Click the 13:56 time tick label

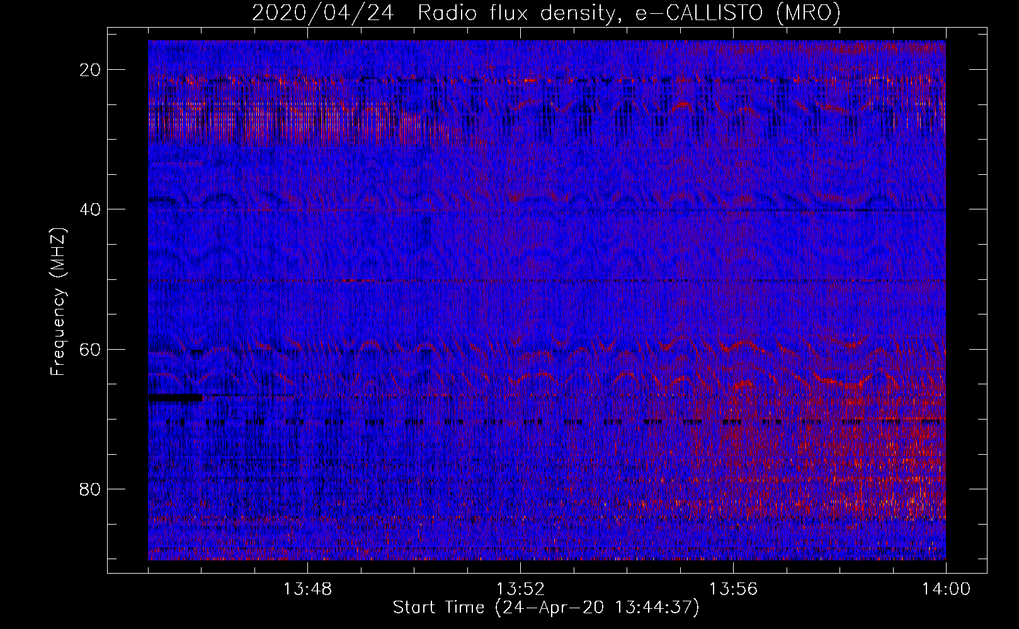733,589
